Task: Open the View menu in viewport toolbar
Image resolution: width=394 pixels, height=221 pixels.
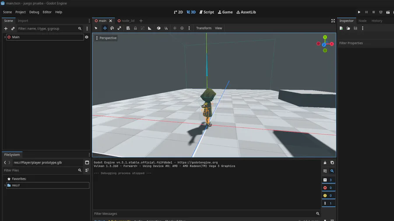Action: (218, 28)
